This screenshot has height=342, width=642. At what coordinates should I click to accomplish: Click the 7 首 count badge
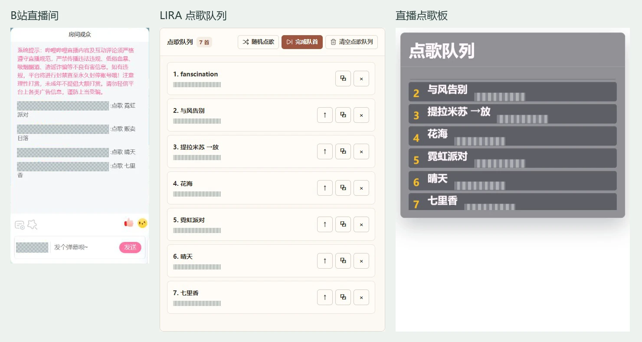point(204,42)
